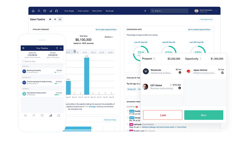Open the cases briefcase icon in desktop navbar
Screen dimensions: 245x142
(56, 11)
